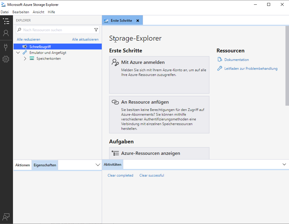Collapse the Aktivitäten panel with chevron
The height and width of the screenshot is (224, 289).
(x=284, y=164)
